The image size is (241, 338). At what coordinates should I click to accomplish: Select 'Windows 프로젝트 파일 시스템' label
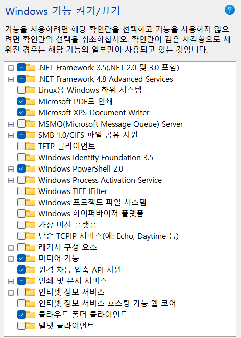point(92,202)
